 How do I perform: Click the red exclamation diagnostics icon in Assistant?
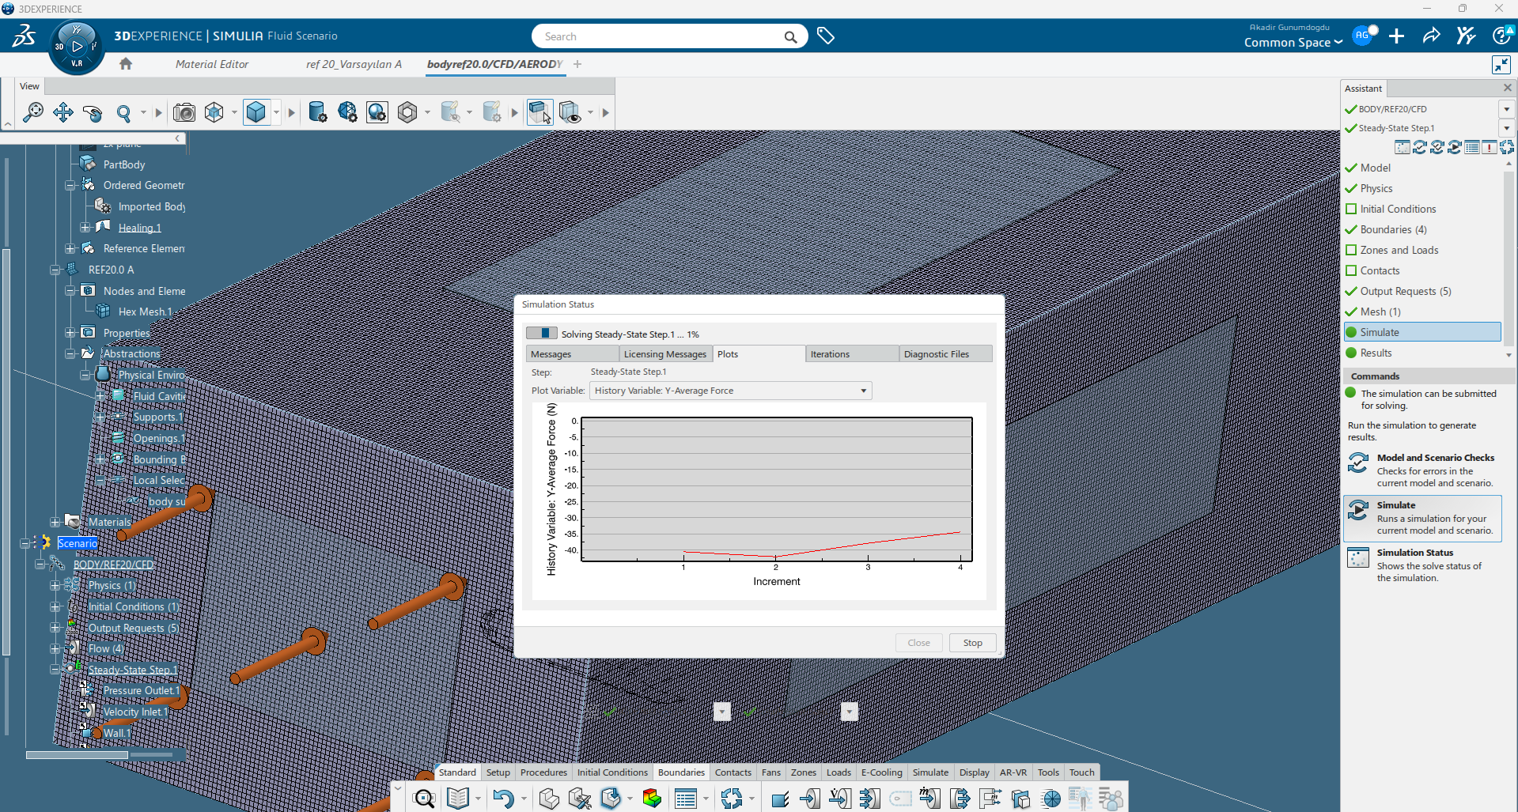point(1490,147)
